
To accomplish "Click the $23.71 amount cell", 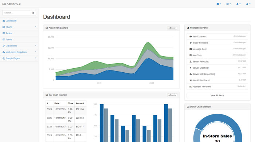I will [81, 137].
